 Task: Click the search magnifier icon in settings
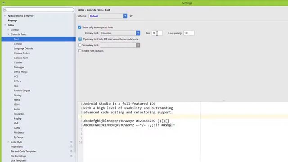5,10
